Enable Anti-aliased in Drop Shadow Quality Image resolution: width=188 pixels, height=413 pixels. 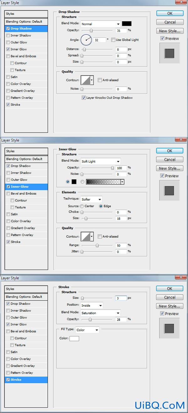pos(100,80)
